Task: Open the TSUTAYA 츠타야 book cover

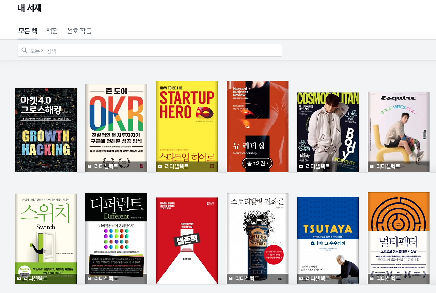Action: (x=328, y=241)
